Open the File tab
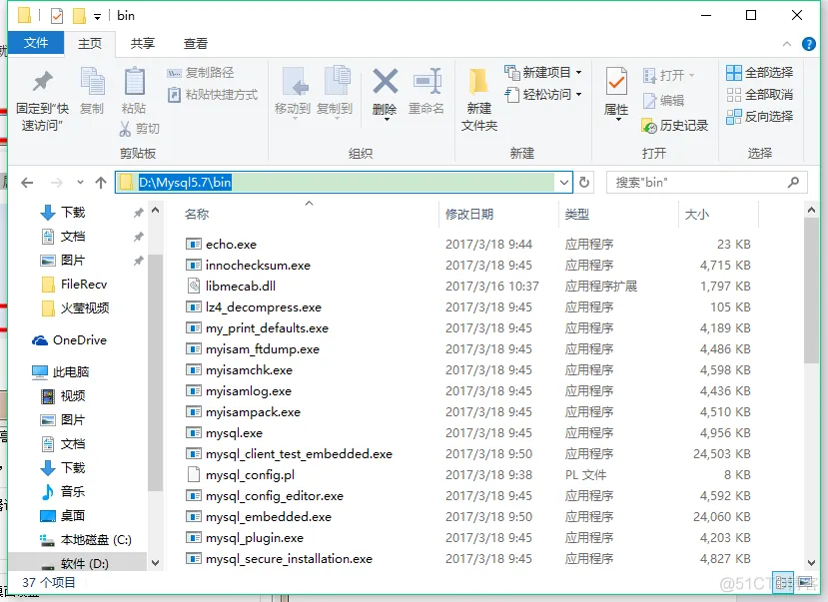 point(36,43)
